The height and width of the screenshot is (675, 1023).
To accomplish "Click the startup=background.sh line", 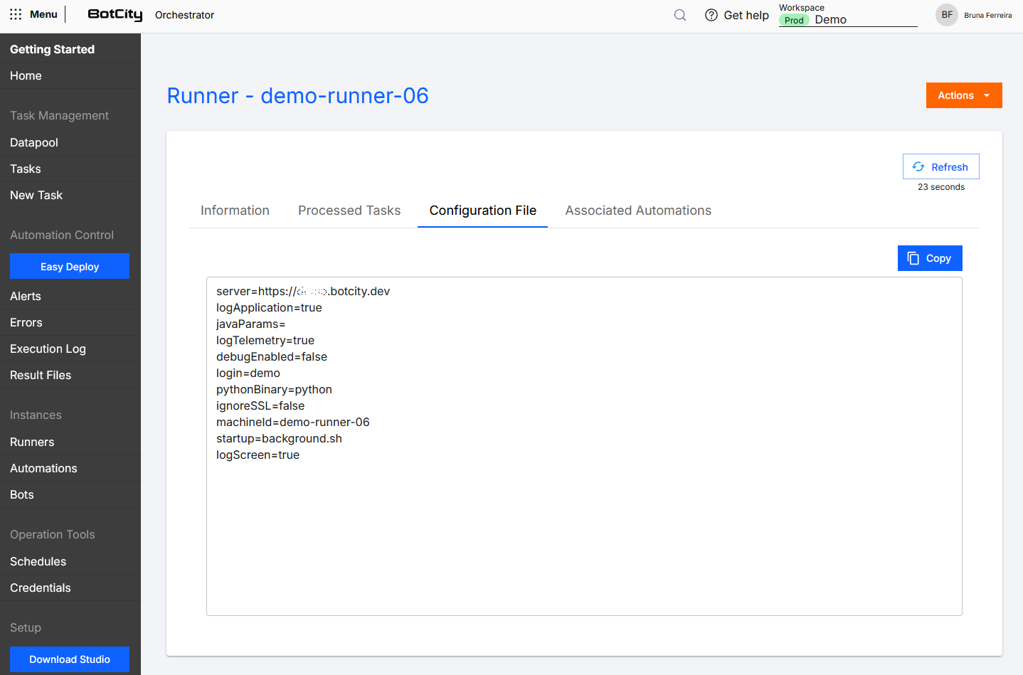I will click(x=279, y=438).
